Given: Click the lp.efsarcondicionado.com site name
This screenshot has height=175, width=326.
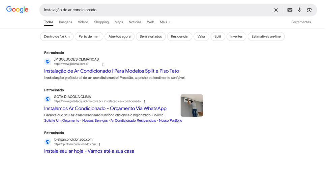Looking at the screenshot, I should click(x=73, y=140).
